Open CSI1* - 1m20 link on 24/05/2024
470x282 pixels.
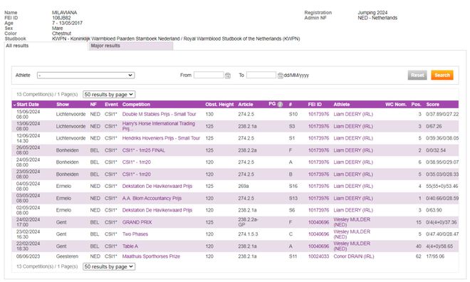(137, 162)
